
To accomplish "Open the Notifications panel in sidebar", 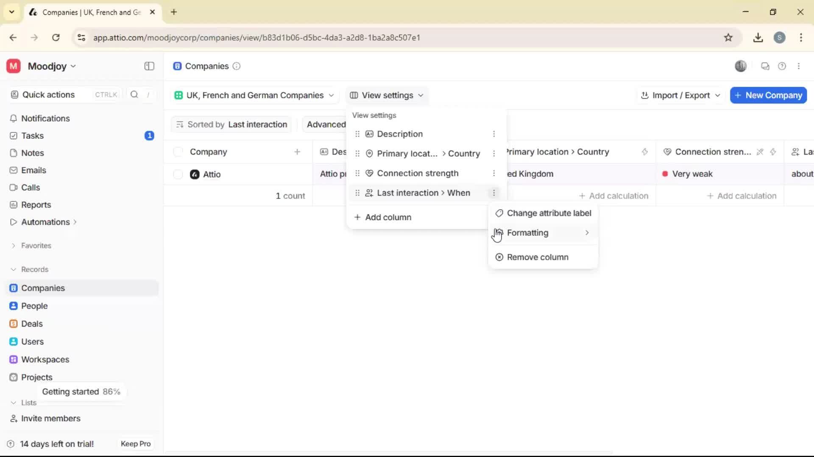I will pyautogui.click(x=45, y=118).
